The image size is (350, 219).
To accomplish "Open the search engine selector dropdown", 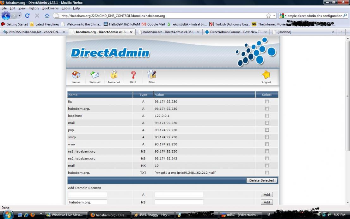I will click(x=283, y=16).
